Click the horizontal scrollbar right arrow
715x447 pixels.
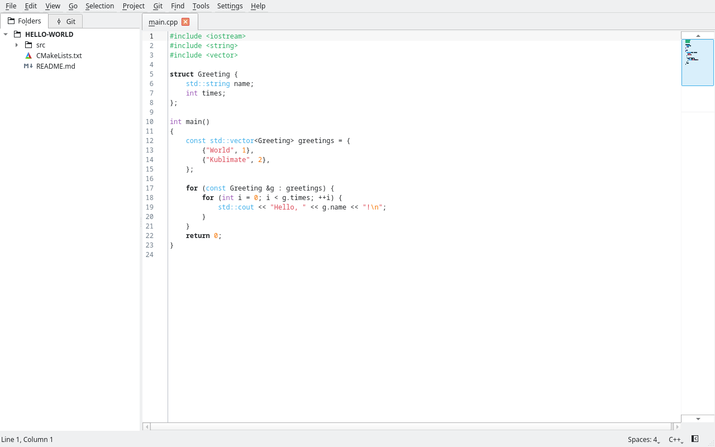click(677, 427)
